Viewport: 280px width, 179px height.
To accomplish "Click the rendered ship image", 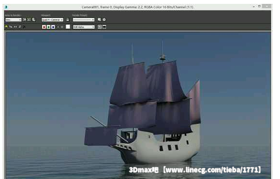I will coord(138,105).
